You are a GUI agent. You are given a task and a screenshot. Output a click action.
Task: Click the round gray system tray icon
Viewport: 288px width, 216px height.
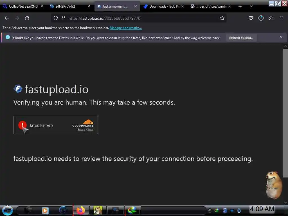[210, 210]
